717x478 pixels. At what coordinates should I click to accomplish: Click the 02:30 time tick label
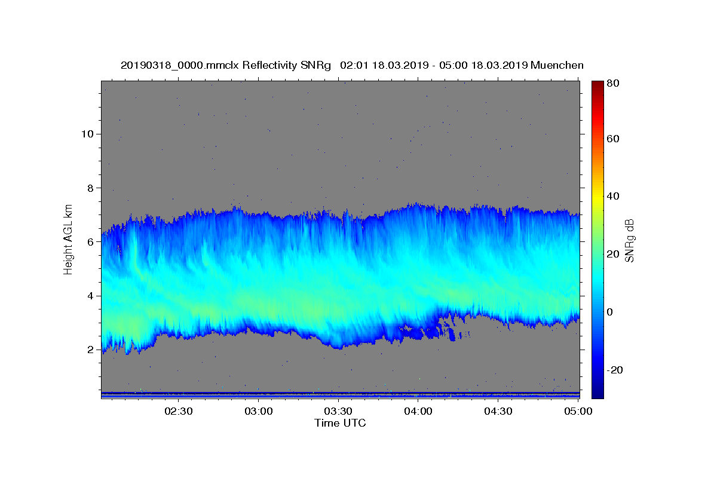179,411
